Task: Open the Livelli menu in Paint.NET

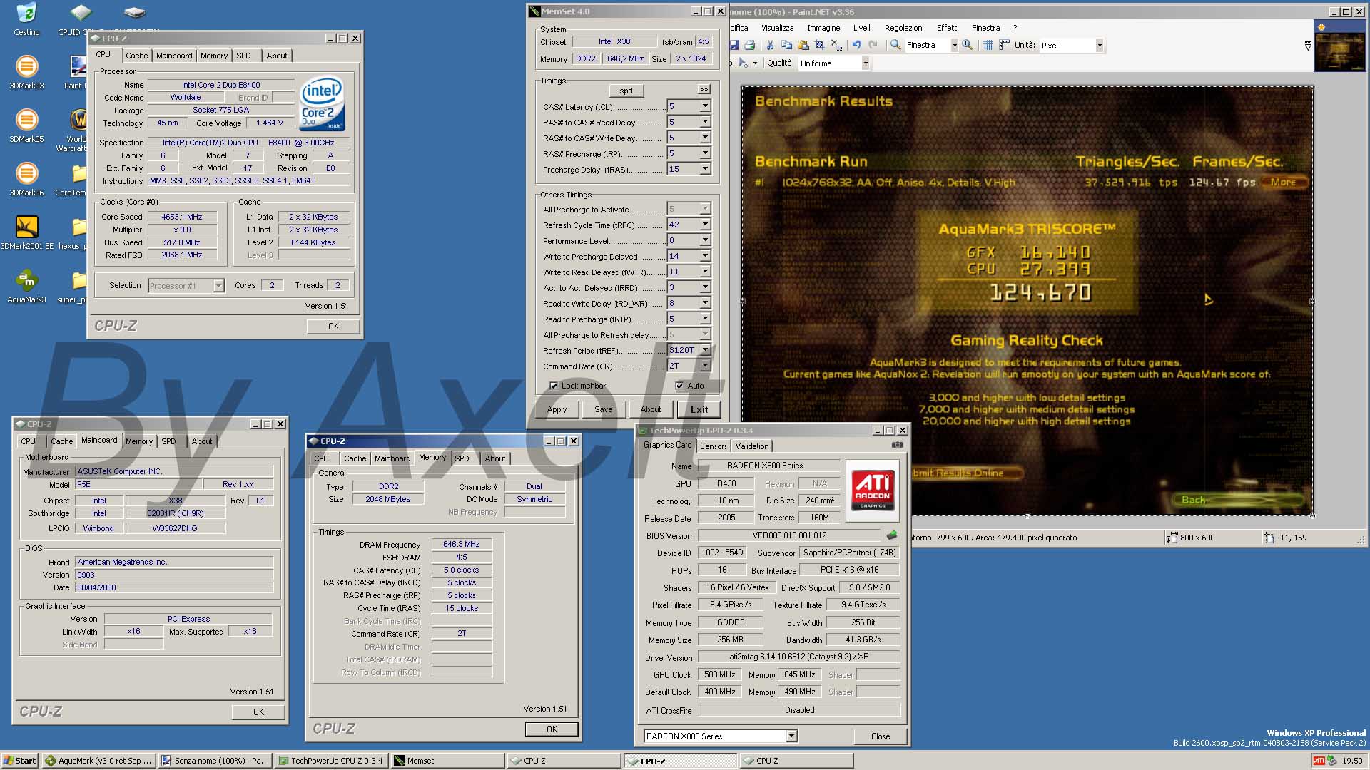Action: click(863, 28)
